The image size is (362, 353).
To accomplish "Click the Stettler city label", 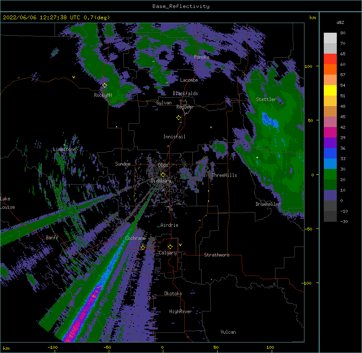I will coord(266,99).
